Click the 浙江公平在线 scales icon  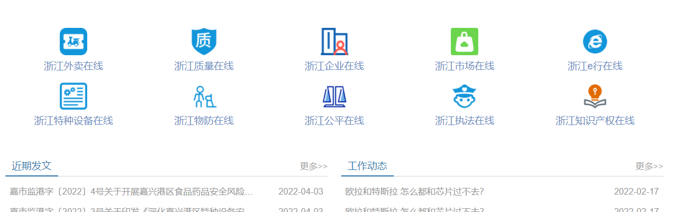[335, 96]
